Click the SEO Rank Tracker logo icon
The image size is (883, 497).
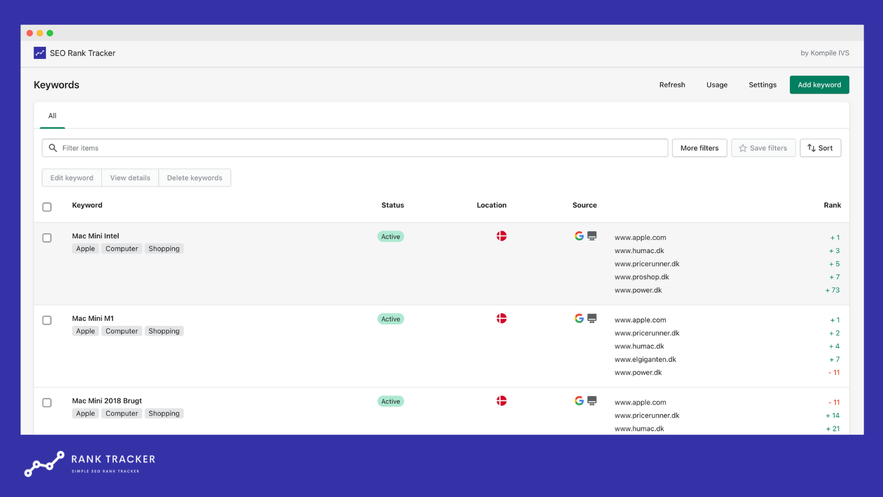point(40,53)
